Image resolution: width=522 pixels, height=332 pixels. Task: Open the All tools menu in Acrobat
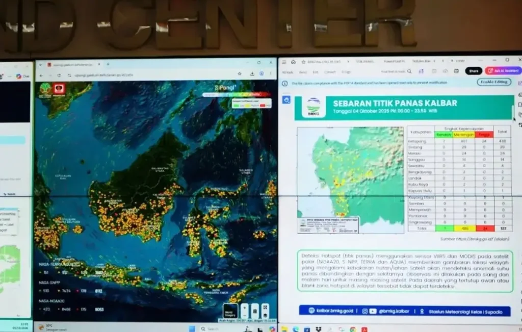[288, 72]
